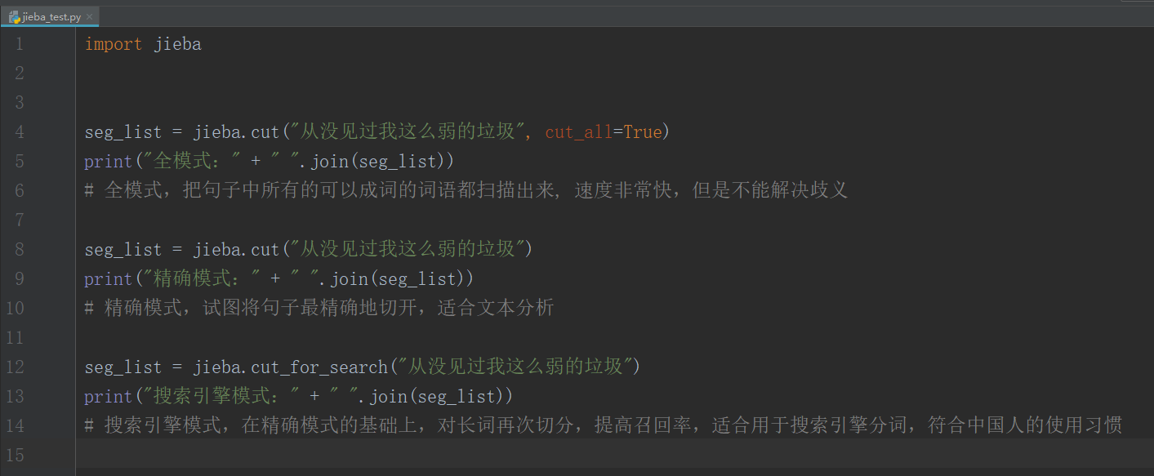Viewport: 1154px width, 476px height.
Task: Click the print call on line 9
Action: (108, 279)
